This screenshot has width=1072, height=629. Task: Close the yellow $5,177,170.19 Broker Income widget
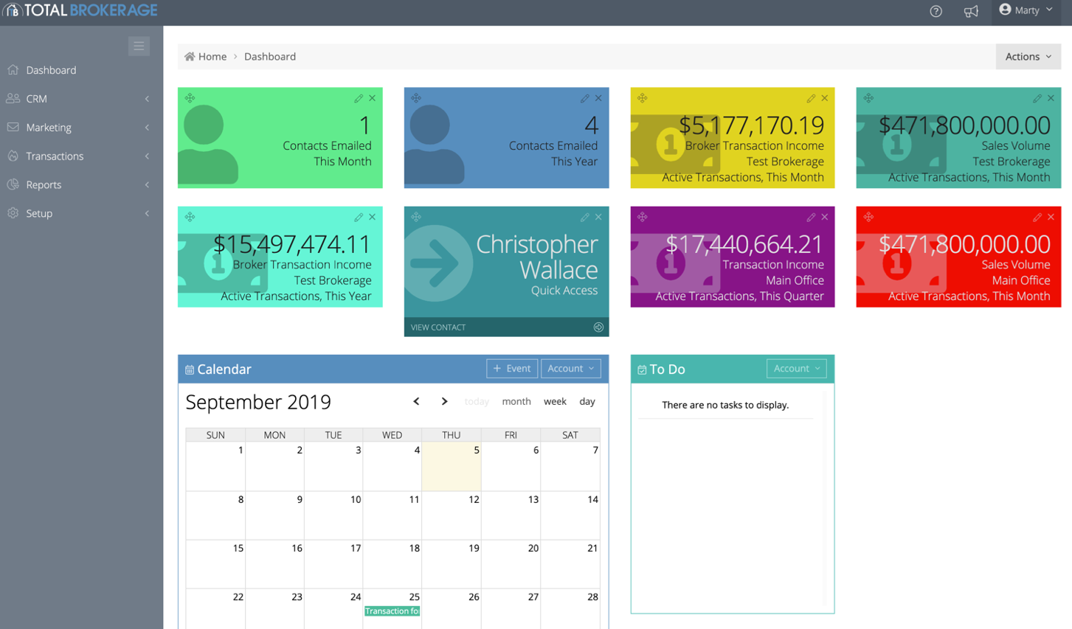point(825,98)
